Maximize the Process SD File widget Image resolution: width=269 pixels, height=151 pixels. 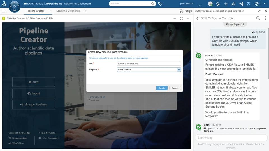pos(181,18)
